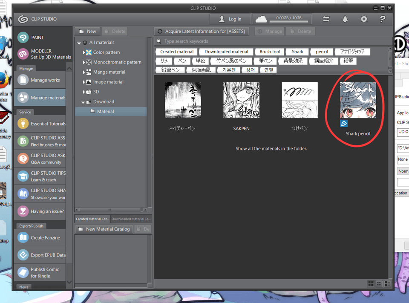Open the sync transfer arrows icon
The height and width of the screenshot is (303, 409).
tap(326, 19)
